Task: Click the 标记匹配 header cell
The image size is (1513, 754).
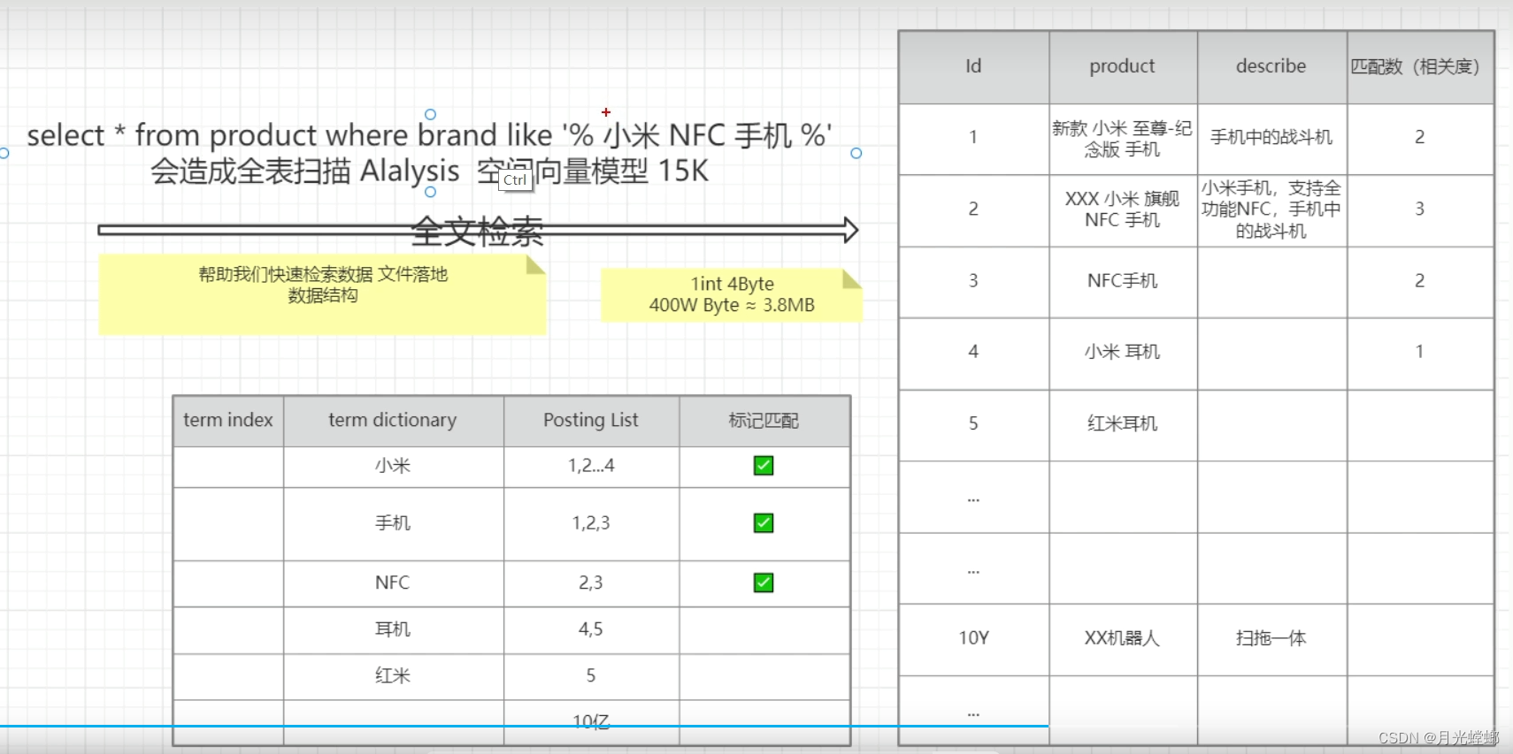Action: click(764, 421)
